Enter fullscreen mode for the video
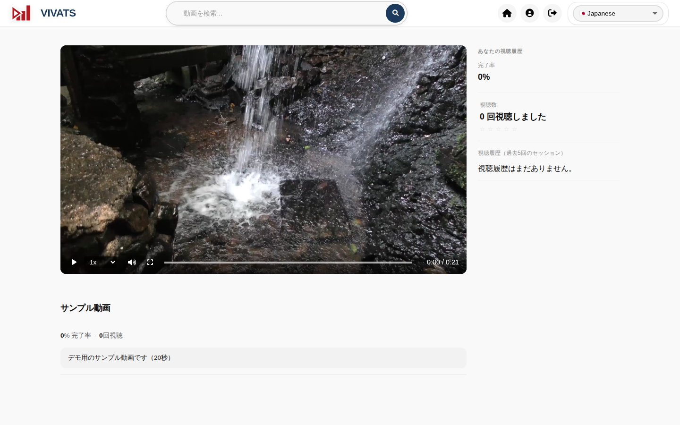This screenshot has width=680, height=425. tap(150, 262)
